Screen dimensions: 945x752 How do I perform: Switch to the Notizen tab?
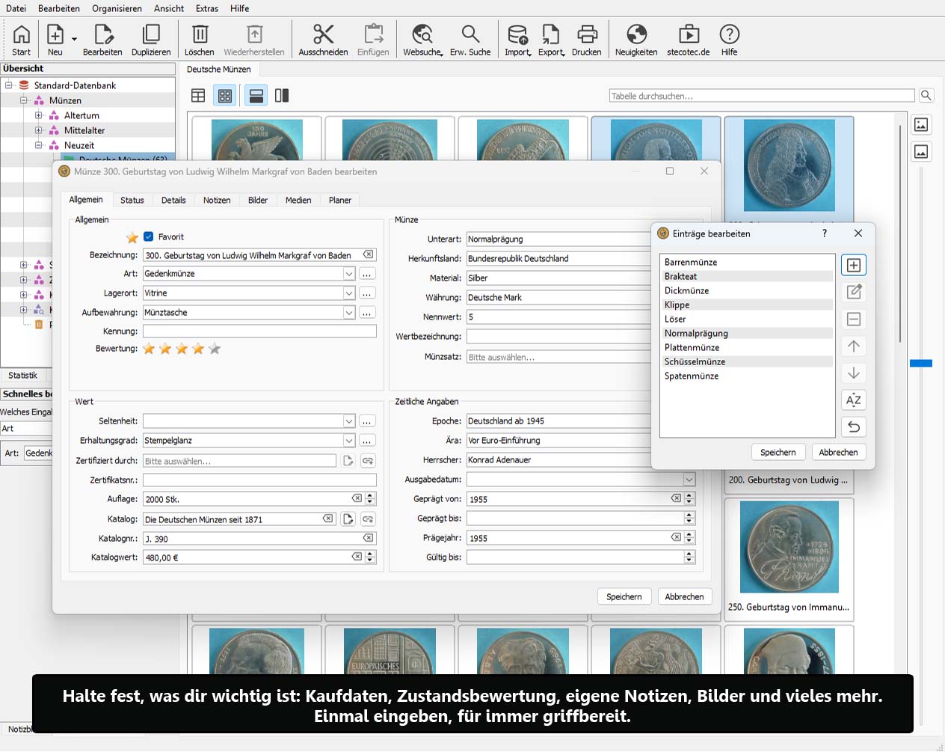coord(217,201)
